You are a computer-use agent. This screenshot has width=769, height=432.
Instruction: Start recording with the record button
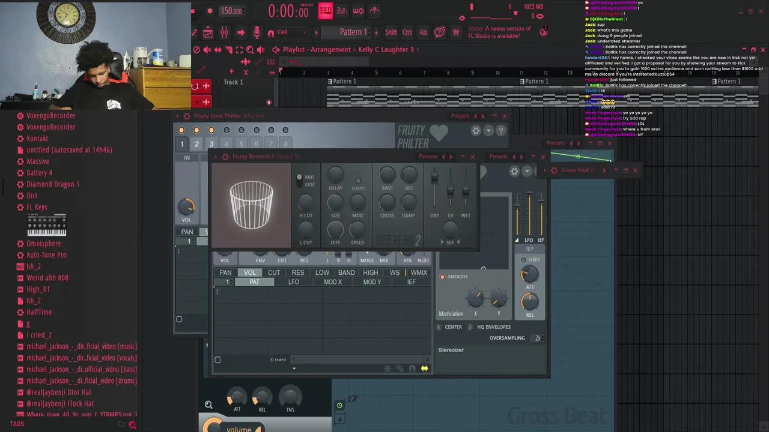click(210, 11)
